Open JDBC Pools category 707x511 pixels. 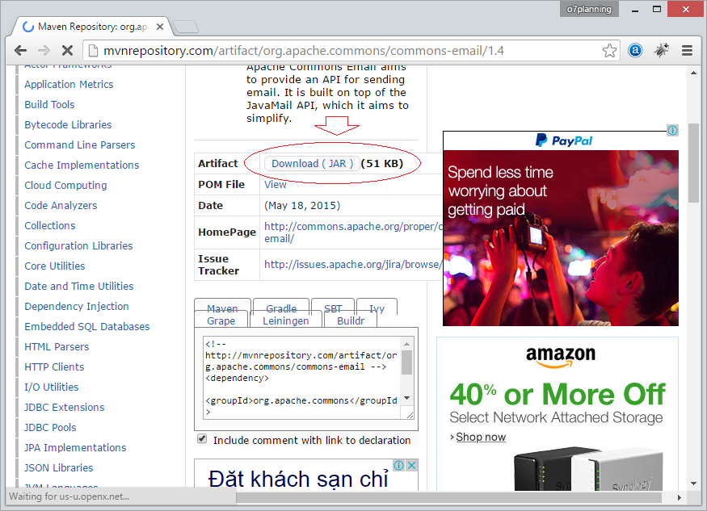pyautogui.click(x=50, y=428)
